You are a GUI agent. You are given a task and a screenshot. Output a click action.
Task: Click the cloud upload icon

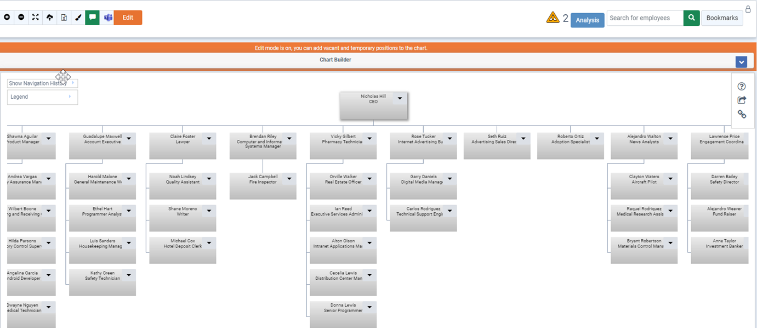[49, 18]
